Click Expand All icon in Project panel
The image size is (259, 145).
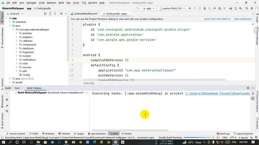[50, 14]
